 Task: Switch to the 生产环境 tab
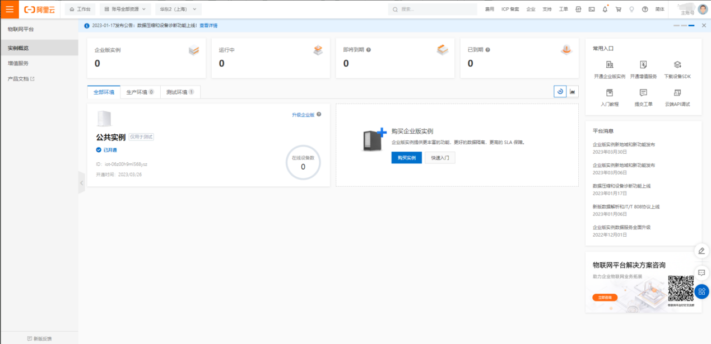[x=140, y=92]
